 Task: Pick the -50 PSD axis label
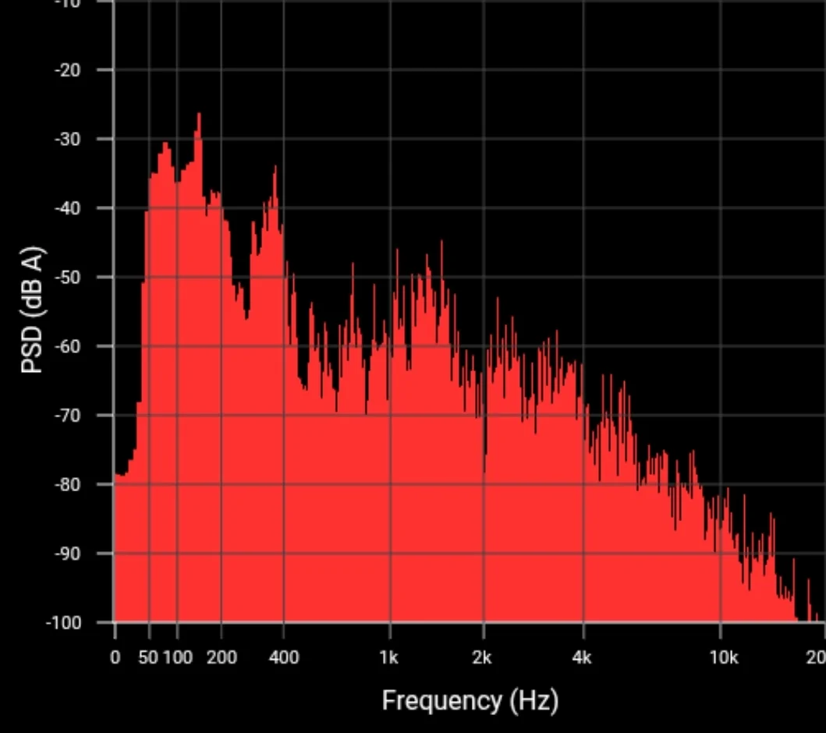(67, 278)
